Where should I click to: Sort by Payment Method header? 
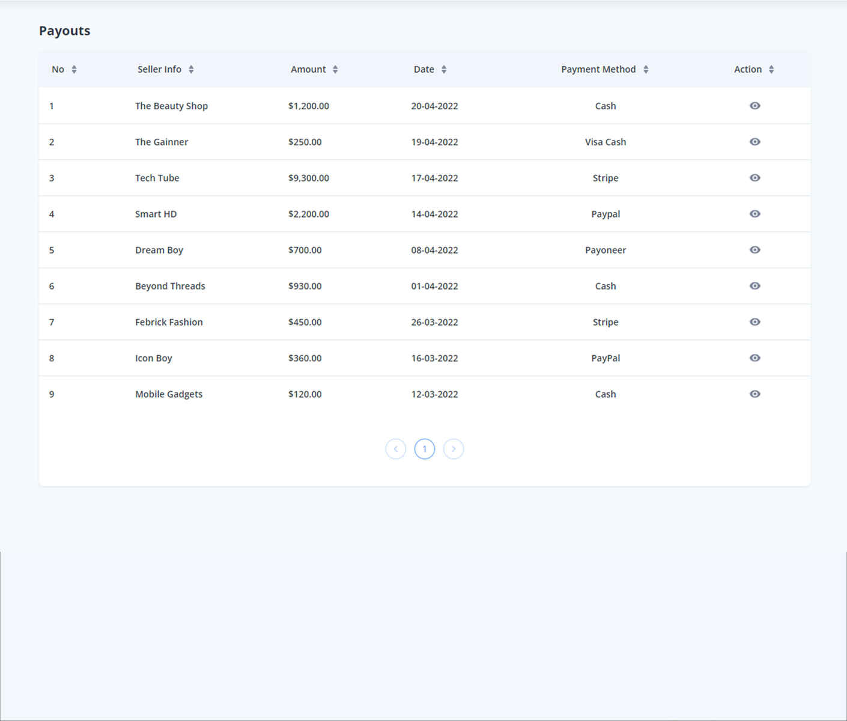point(646,70)
